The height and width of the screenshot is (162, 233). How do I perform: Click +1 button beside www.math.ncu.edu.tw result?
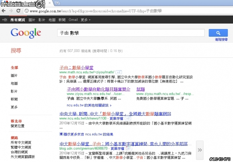click(119, 72)
